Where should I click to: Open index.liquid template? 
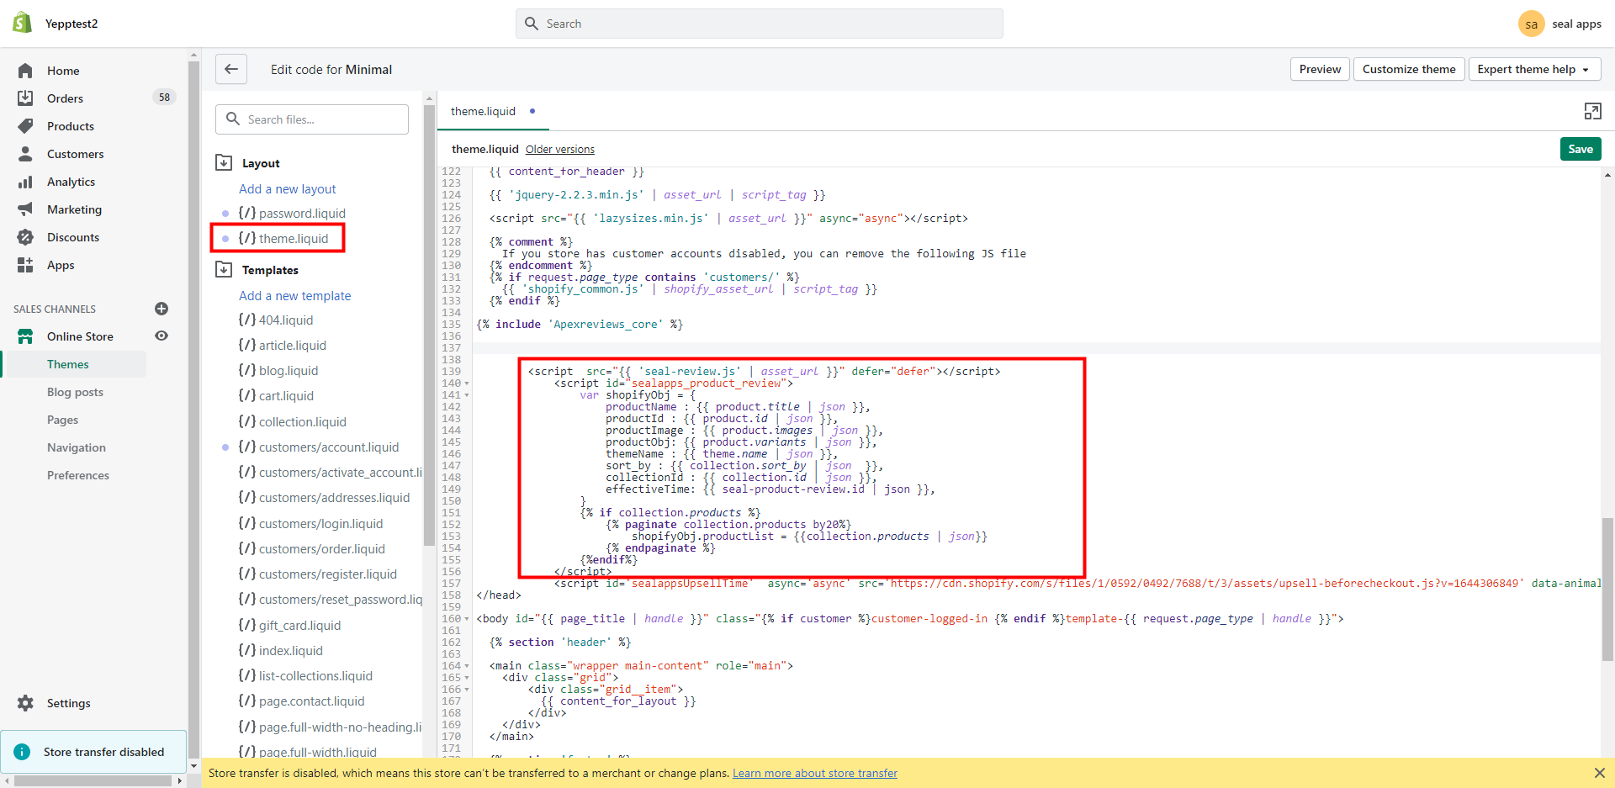[280, 651]
